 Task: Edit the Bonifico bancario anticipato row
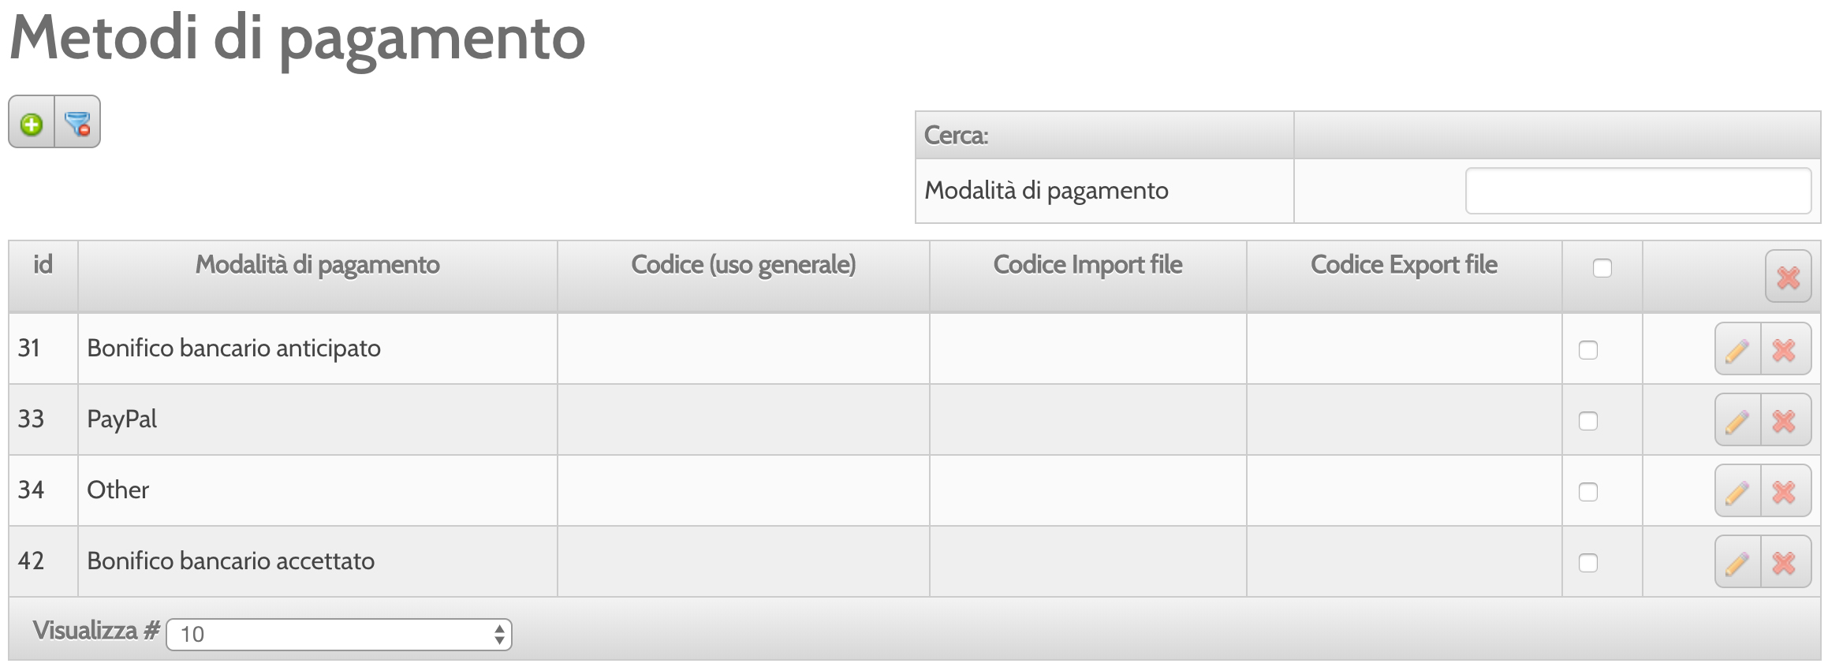pos(1737,349)
